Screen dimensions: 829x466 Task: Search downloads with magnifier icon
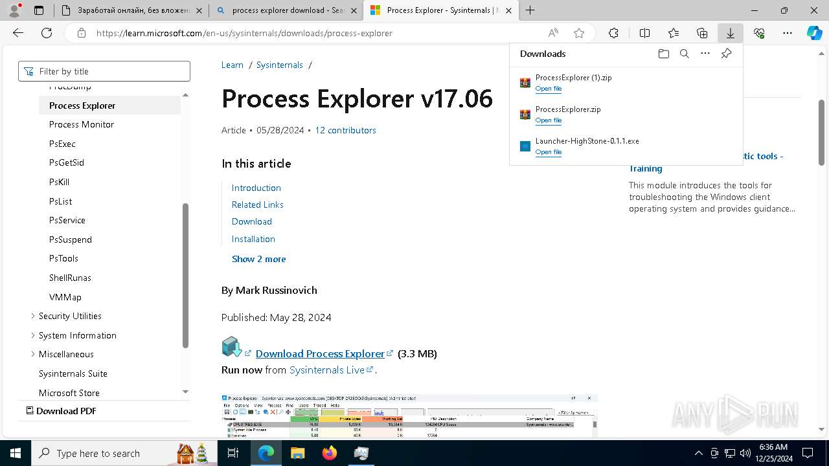684,54
